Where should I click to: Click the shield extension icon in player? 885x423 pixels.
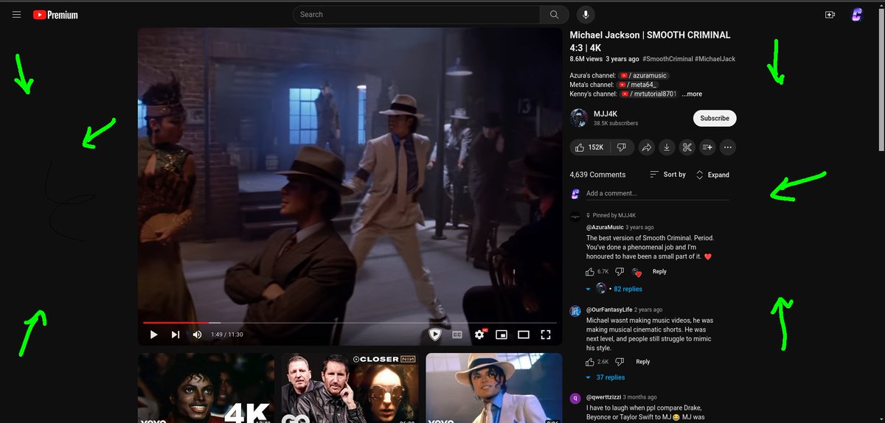pos(435,335)
